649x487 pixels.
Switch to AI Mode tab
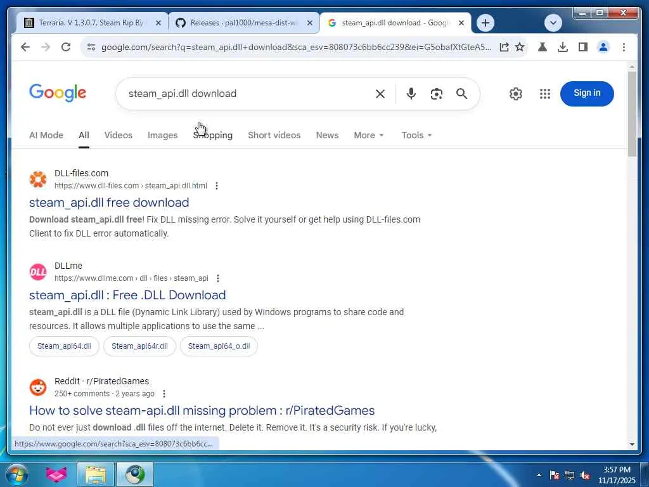46,136
